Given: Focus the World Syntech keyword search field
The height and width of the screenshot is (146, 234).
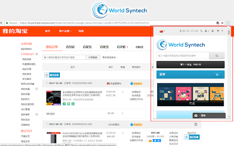Looking at the screenshot, I should (x=183, y=55).
